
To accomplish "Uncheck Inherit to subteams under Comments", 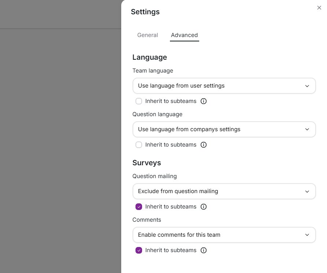I will 139,250.
